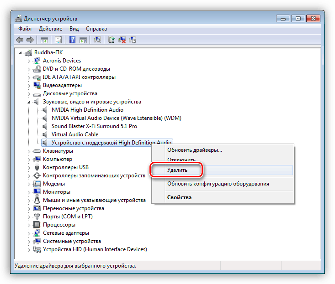Select the Видеоадаптеры label
Image resolution: width=335 pixels, height=284 pixels.
[x=63, y=85]
